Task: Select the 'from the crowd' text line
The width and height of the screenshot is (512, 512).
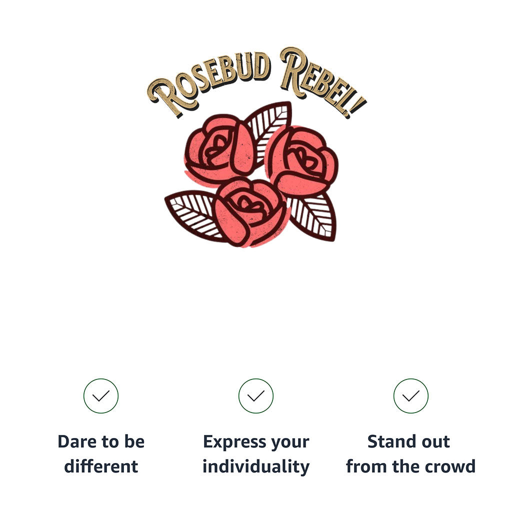Action: (x=410, y=466)
